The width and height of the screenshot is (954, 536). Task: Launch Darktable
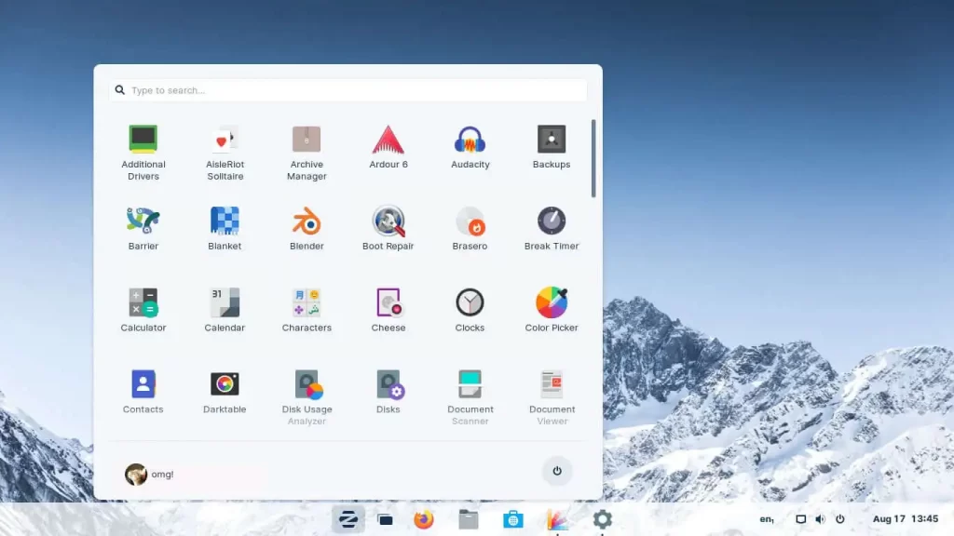tap(225, 392)
